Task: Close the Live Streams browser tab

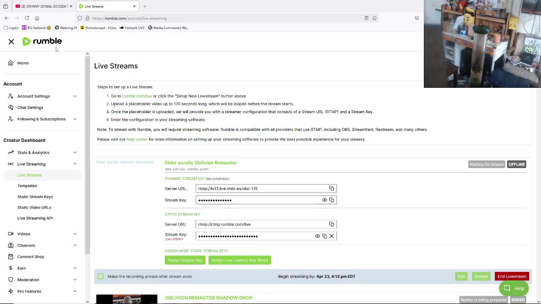Action: click(x=134, y=6)
